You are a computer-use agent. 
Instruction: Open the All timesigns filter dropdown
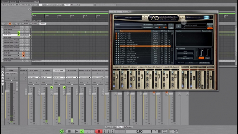pyautogui.click(x=148, y=27)
